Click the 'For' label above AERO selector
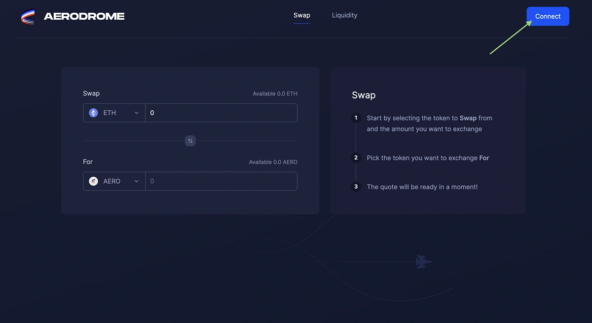Viewport: 592px width, 323px height. (x=88, y=162)
